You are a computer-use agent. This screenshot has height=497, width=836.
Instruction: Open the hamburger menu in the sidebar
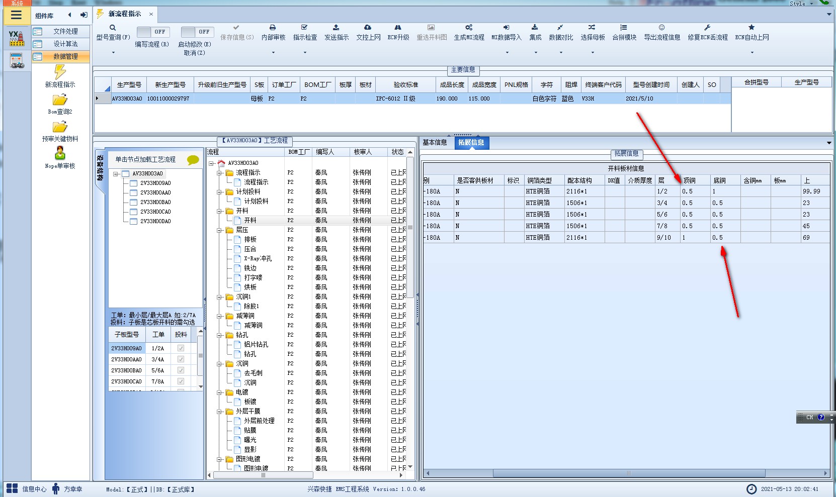16,15
